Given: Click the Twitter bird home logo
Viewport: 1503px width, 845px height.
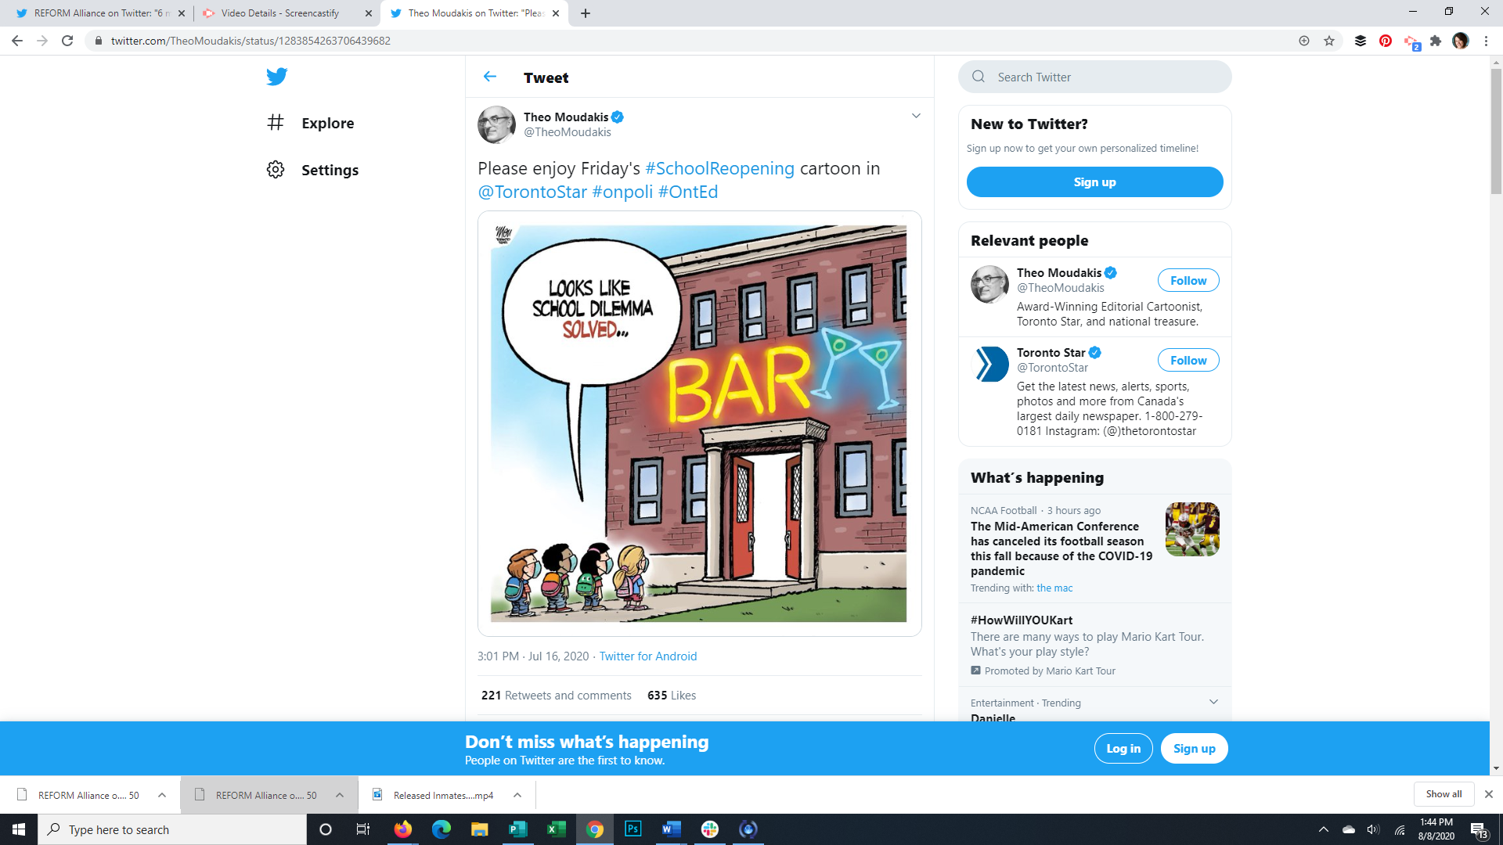Looking at the screenshot, I should (x=276, y=77).
